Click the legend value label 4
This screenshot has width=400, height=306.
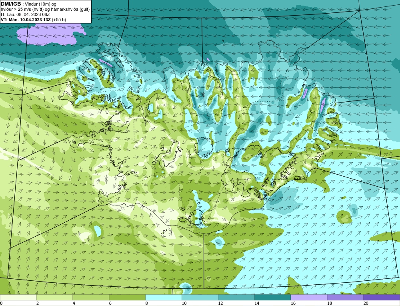pos(74,303)
